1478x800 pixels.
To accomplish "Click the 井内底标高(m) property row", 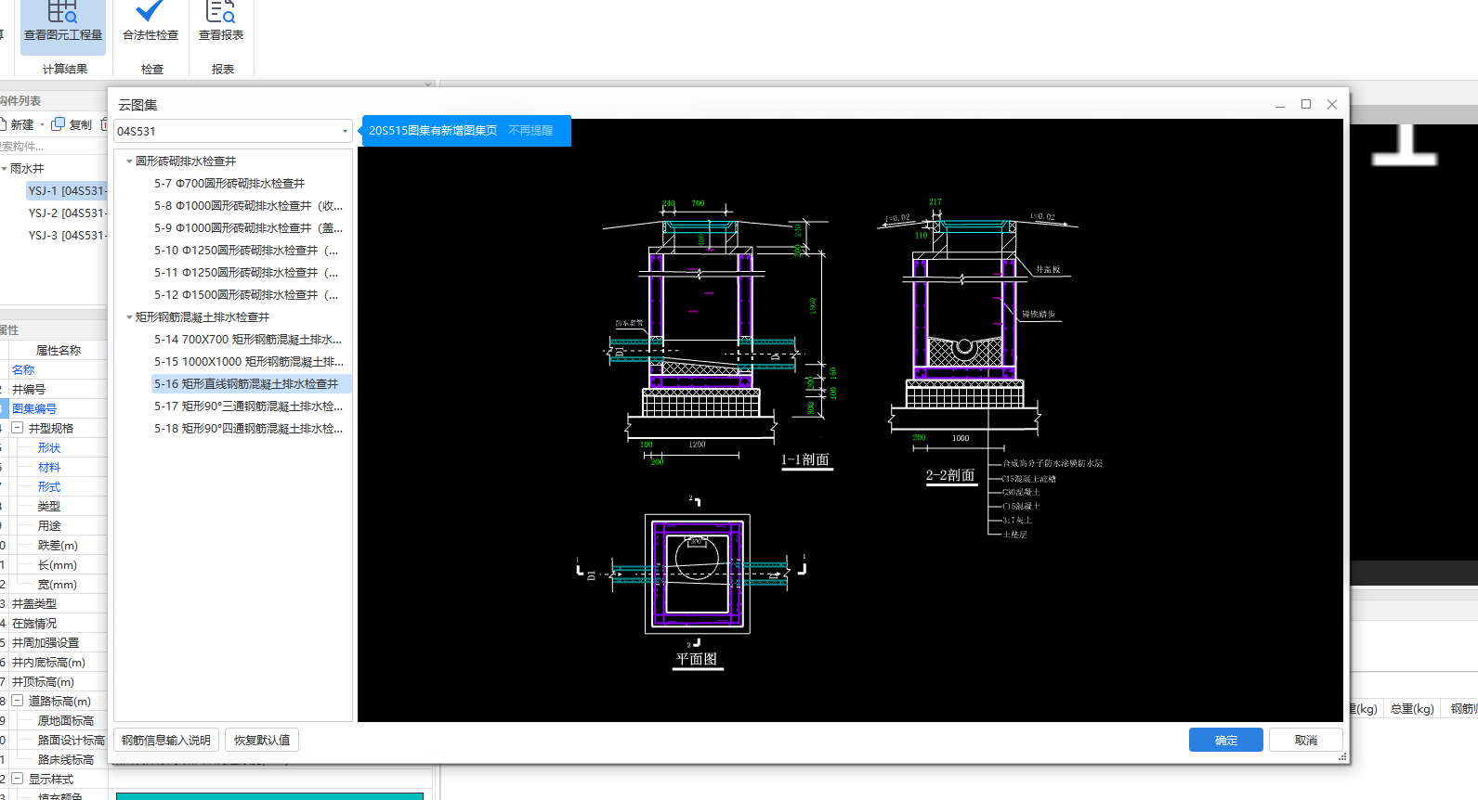I will click(56, 662).
